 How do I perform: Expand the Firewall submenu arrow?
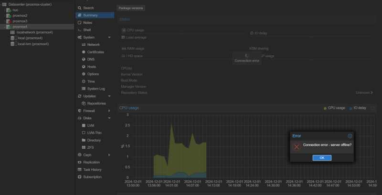coord(109,111)
